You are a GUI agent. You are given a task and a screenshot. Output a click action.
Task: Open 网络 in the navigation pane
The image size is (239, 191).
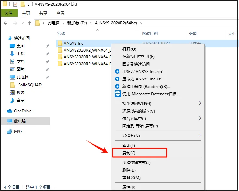(14, 131)
